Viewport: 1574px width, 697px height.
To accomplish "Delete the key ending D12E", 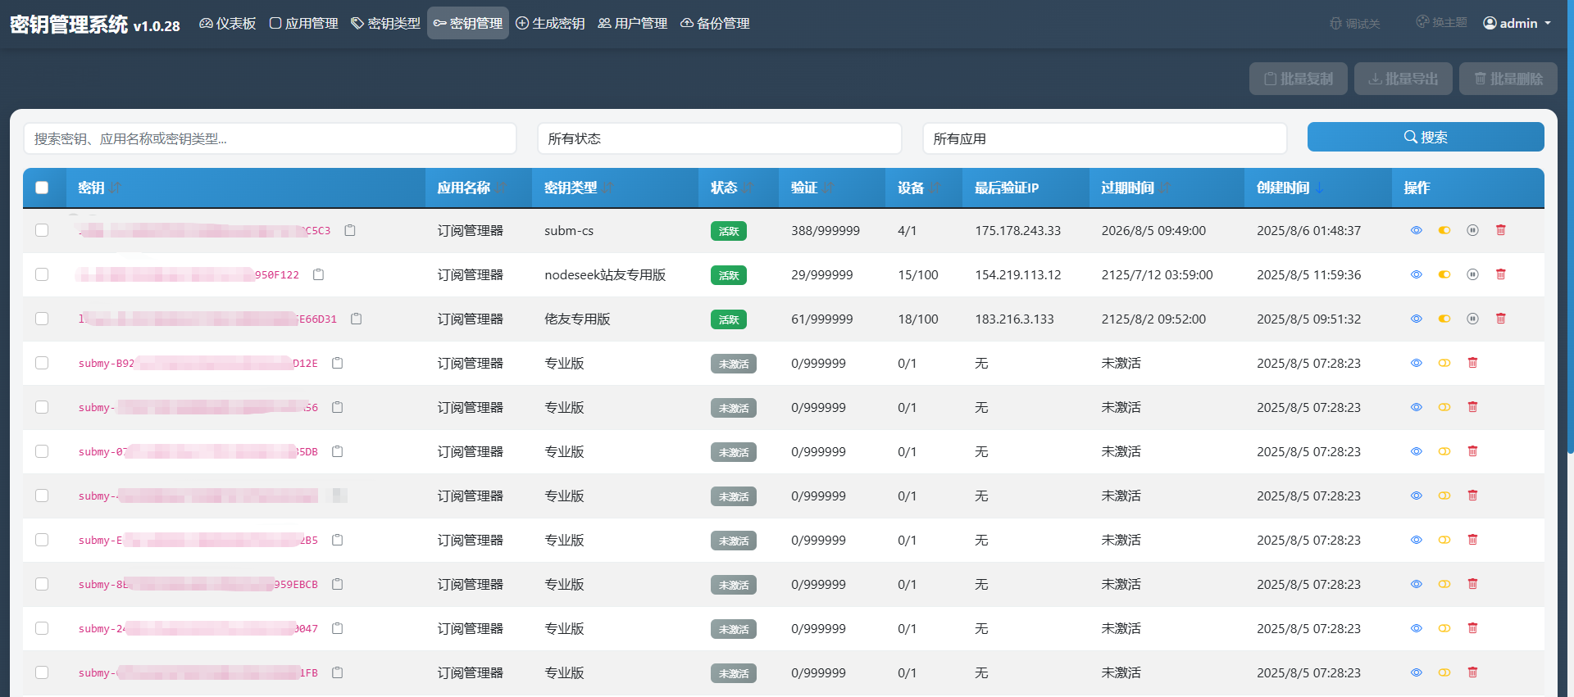I will point(1472,363).
